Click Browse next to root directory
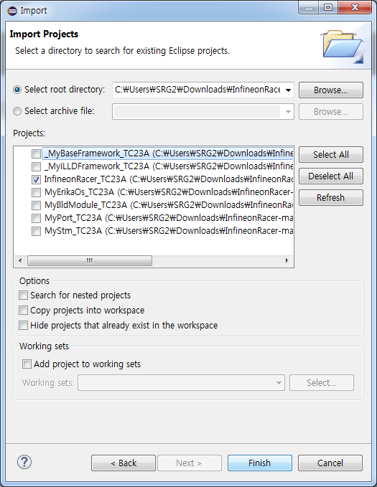The width and height of the screenshot is (377, 487). point(330,90)
